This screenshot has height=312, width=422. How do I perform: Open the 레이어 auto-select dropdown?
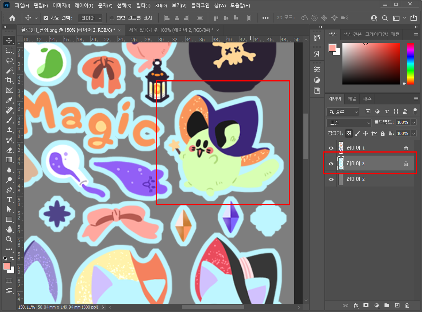(x=90, y=18)
